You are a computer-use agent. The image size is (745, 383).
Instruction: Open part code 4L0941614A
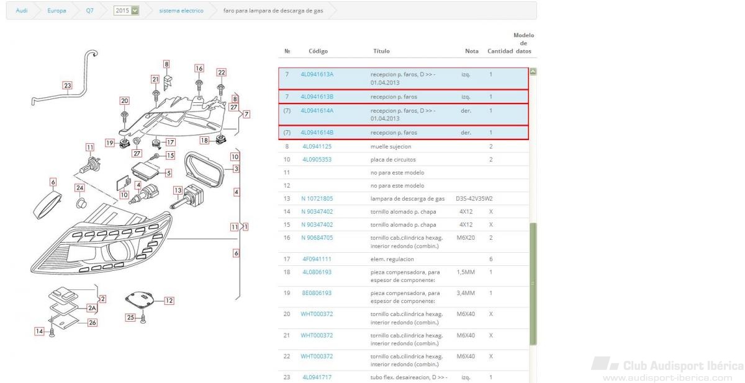click(317, 111)
